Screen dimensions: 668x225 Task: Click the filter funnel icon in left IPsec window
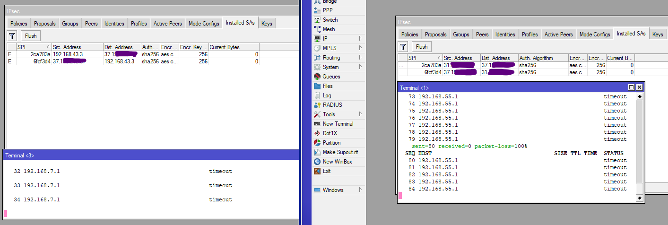point(12,35)
